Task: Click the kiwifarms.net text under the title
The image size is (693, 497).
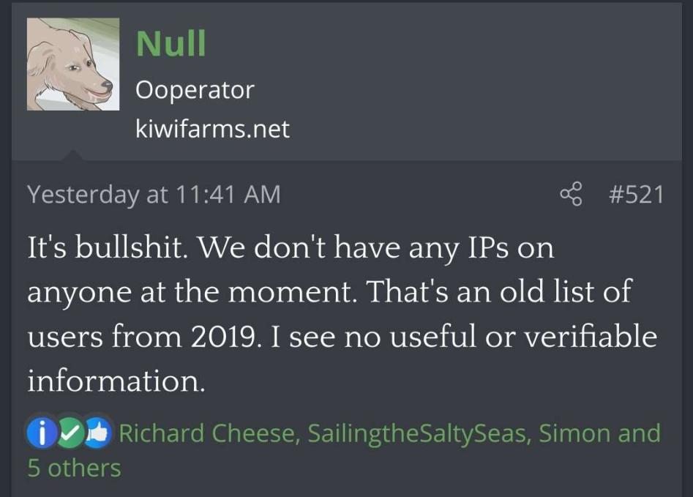Action: (213, 129)
